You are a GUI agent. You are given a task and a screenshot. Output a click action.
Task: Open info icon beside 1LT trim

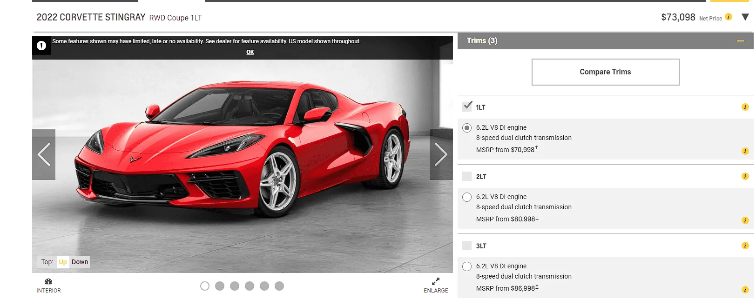[x=745, y=107]
